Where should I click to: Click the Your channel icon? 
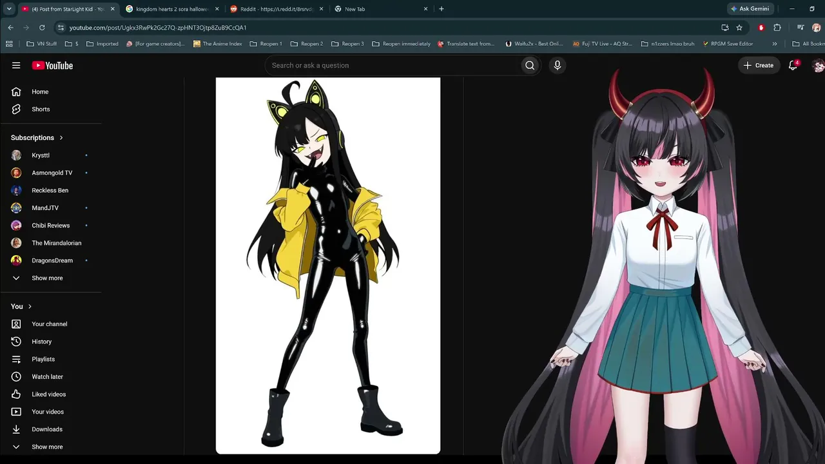point(16,324)
